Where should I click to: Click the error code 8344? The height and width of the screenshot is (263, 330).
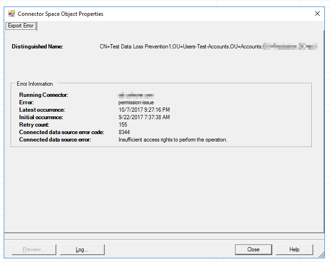(x=124, y=132)
